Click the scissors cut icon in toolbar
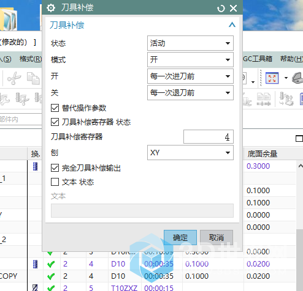The image size is (303, 291). (x=14, y=78)
